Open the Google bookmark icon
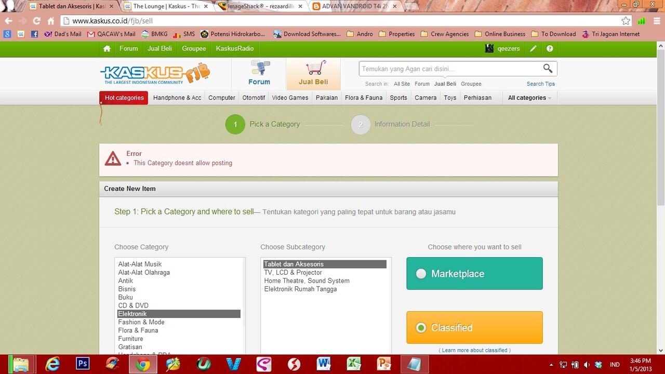Image resolution: width=665 pixels, height=374 pixels. pos(7,34)
